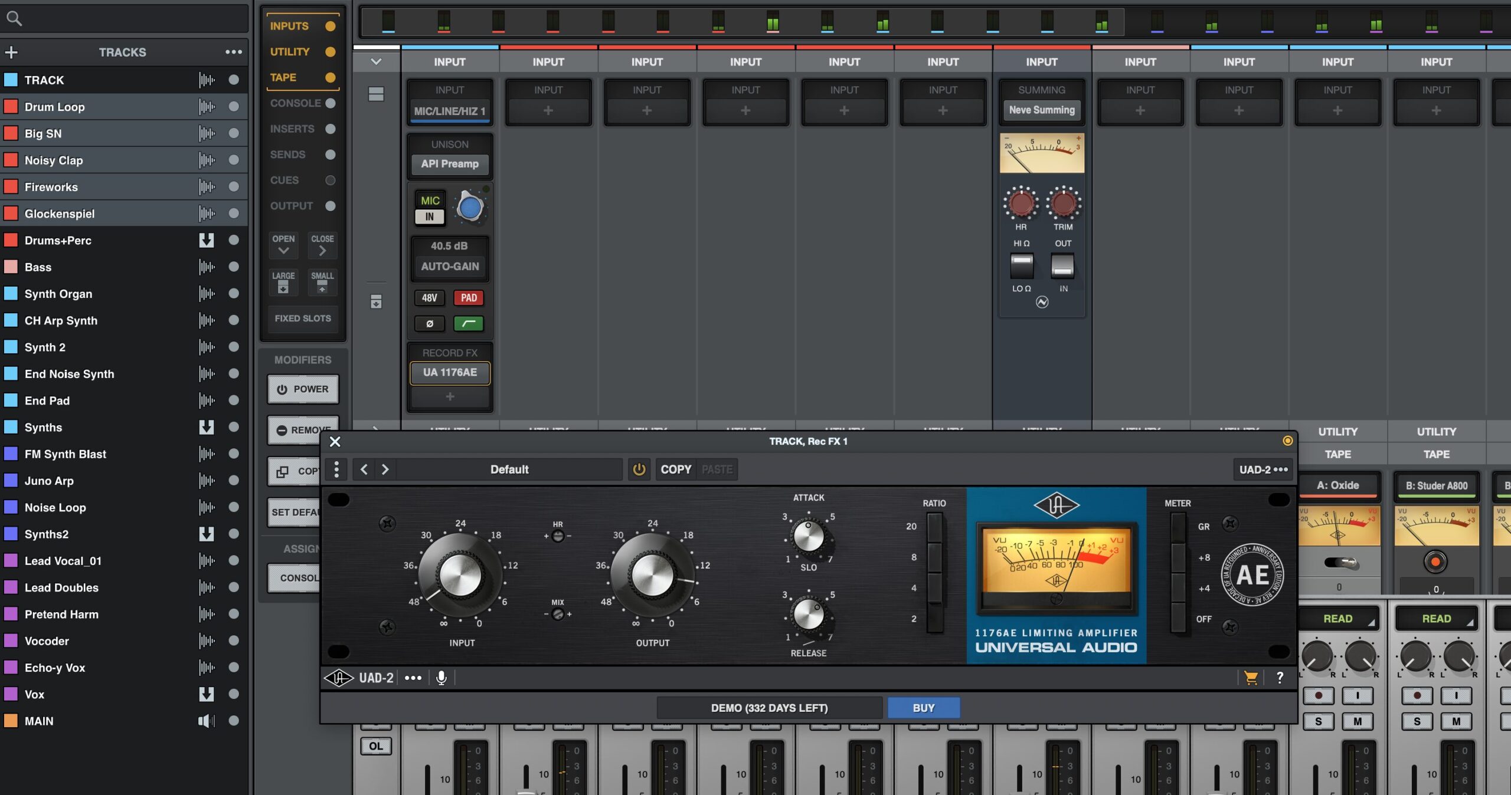Open the MIC/LINE/HIZ 1 input selector
This screenshot has height=795, width=1511.
point(450,111)
